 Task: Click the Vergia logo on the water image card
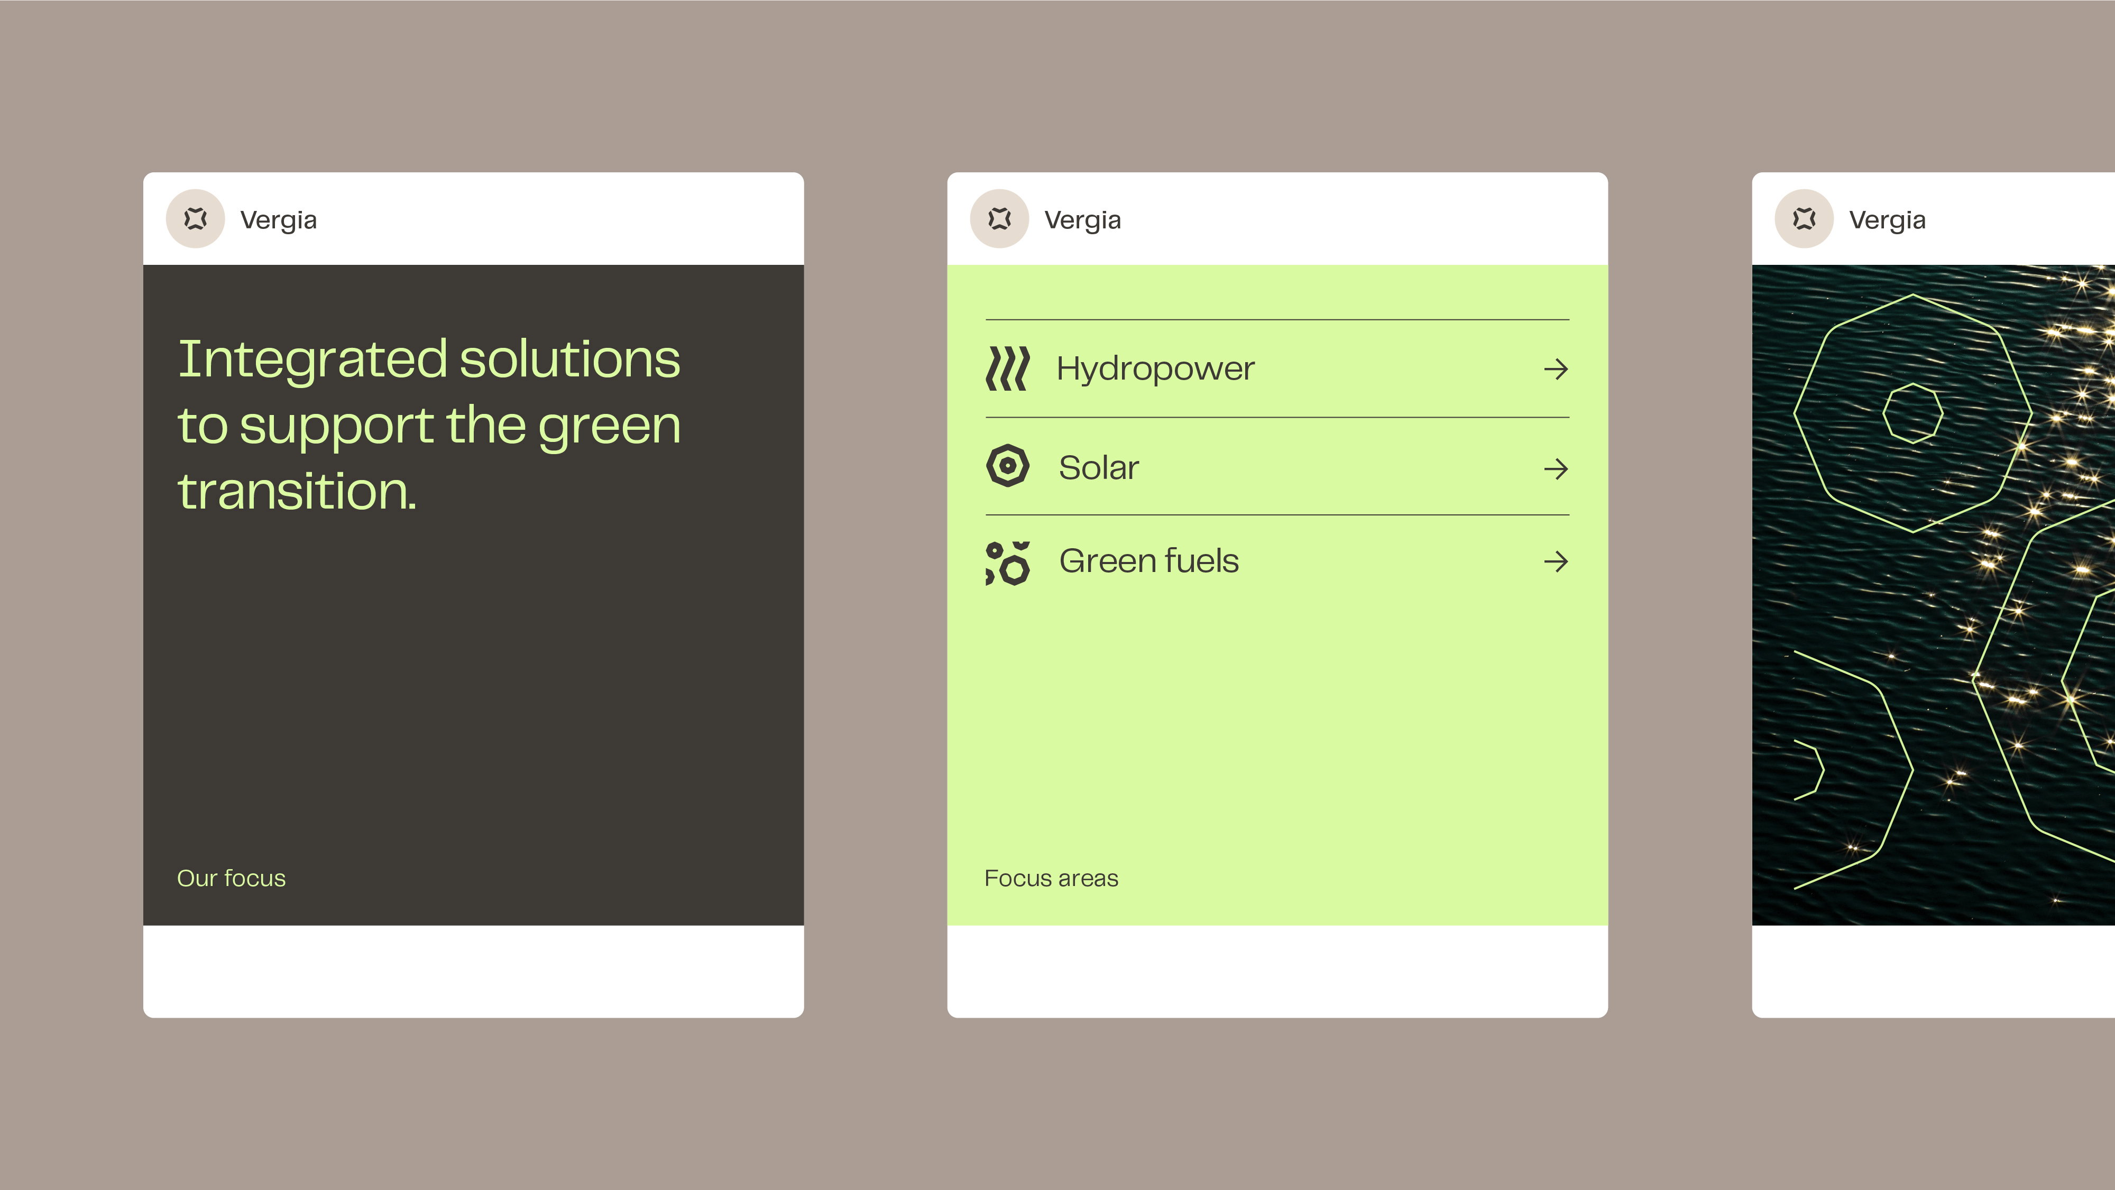tap(1804, 219)
